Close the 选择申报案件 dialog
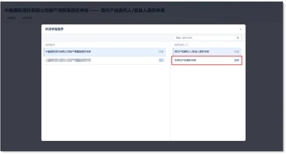This screenshot has width=286, height=155. [x=240, y=29]
